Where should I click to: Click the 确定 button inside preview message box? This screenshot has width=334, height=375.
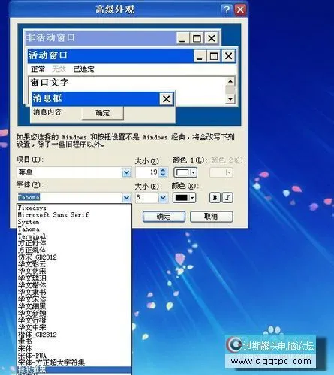pyautogui.click(x=103, y=113)
